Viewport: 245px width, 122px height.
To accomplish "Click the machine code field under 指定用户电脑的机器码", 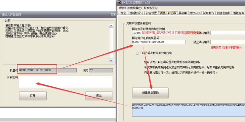I will point(159,42).
